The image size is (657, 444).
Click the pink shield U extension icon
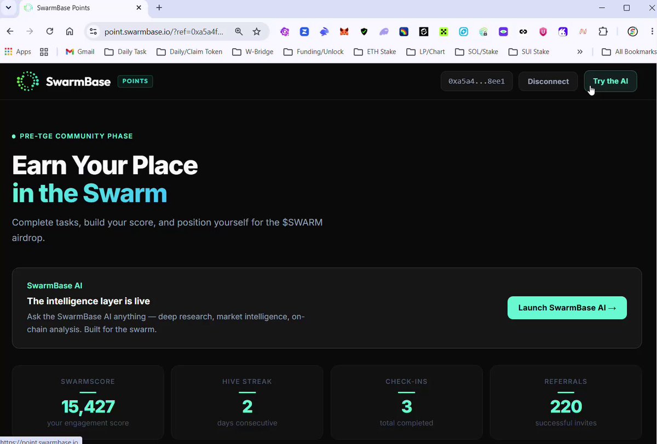coord(543,32)
